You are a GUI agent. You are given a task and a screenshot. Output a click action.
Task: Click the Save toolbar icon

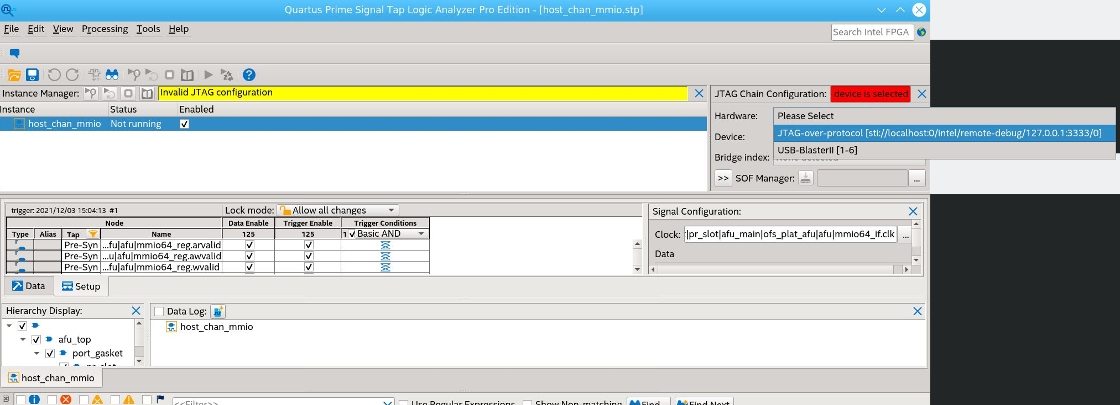click(x=33, y=75)
